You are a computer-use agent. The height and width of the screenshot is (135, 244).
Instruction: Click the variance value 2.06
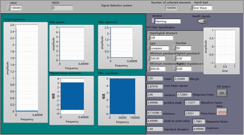tap(155, 95)
